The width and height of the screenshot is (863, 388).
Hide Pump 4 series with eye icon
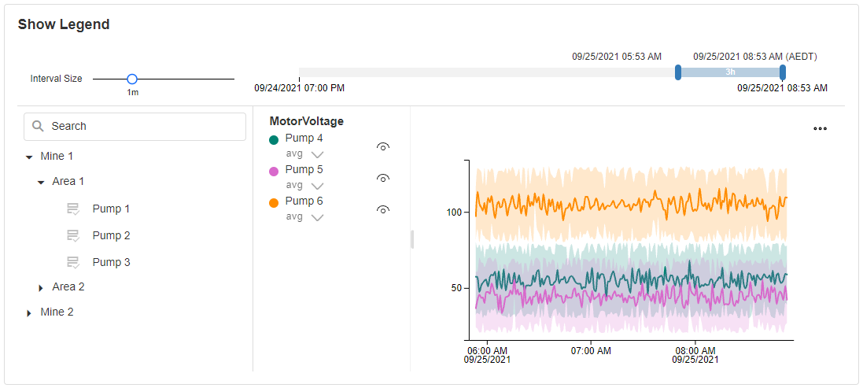383,146
